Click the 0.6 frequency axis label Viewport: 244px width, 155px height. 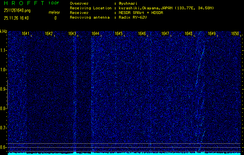tap(3, 147)
